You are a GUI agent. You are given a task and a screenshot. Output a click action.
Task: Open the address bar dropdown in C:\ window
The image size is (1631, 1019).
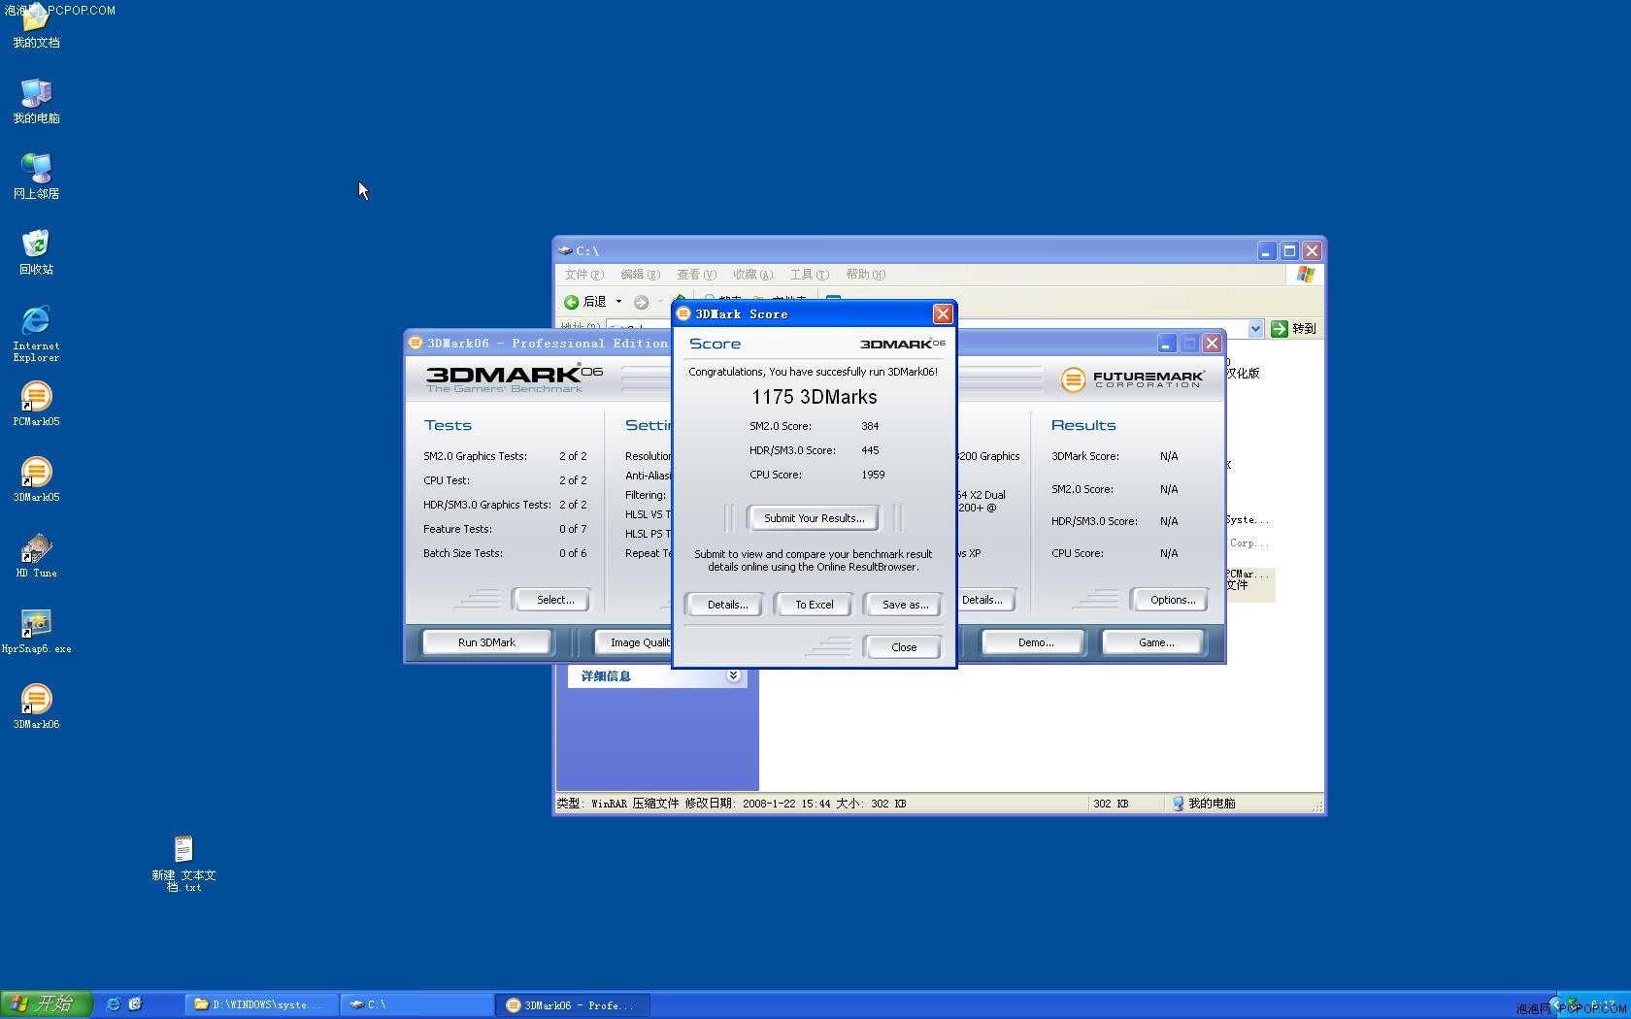point(1255,329)
